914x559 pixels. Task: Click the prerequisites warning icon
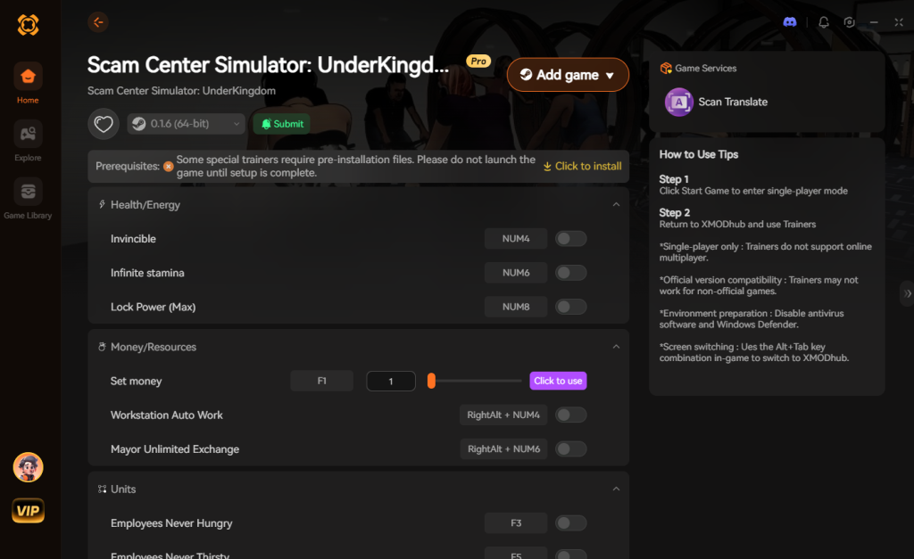[x=169, y=167]
